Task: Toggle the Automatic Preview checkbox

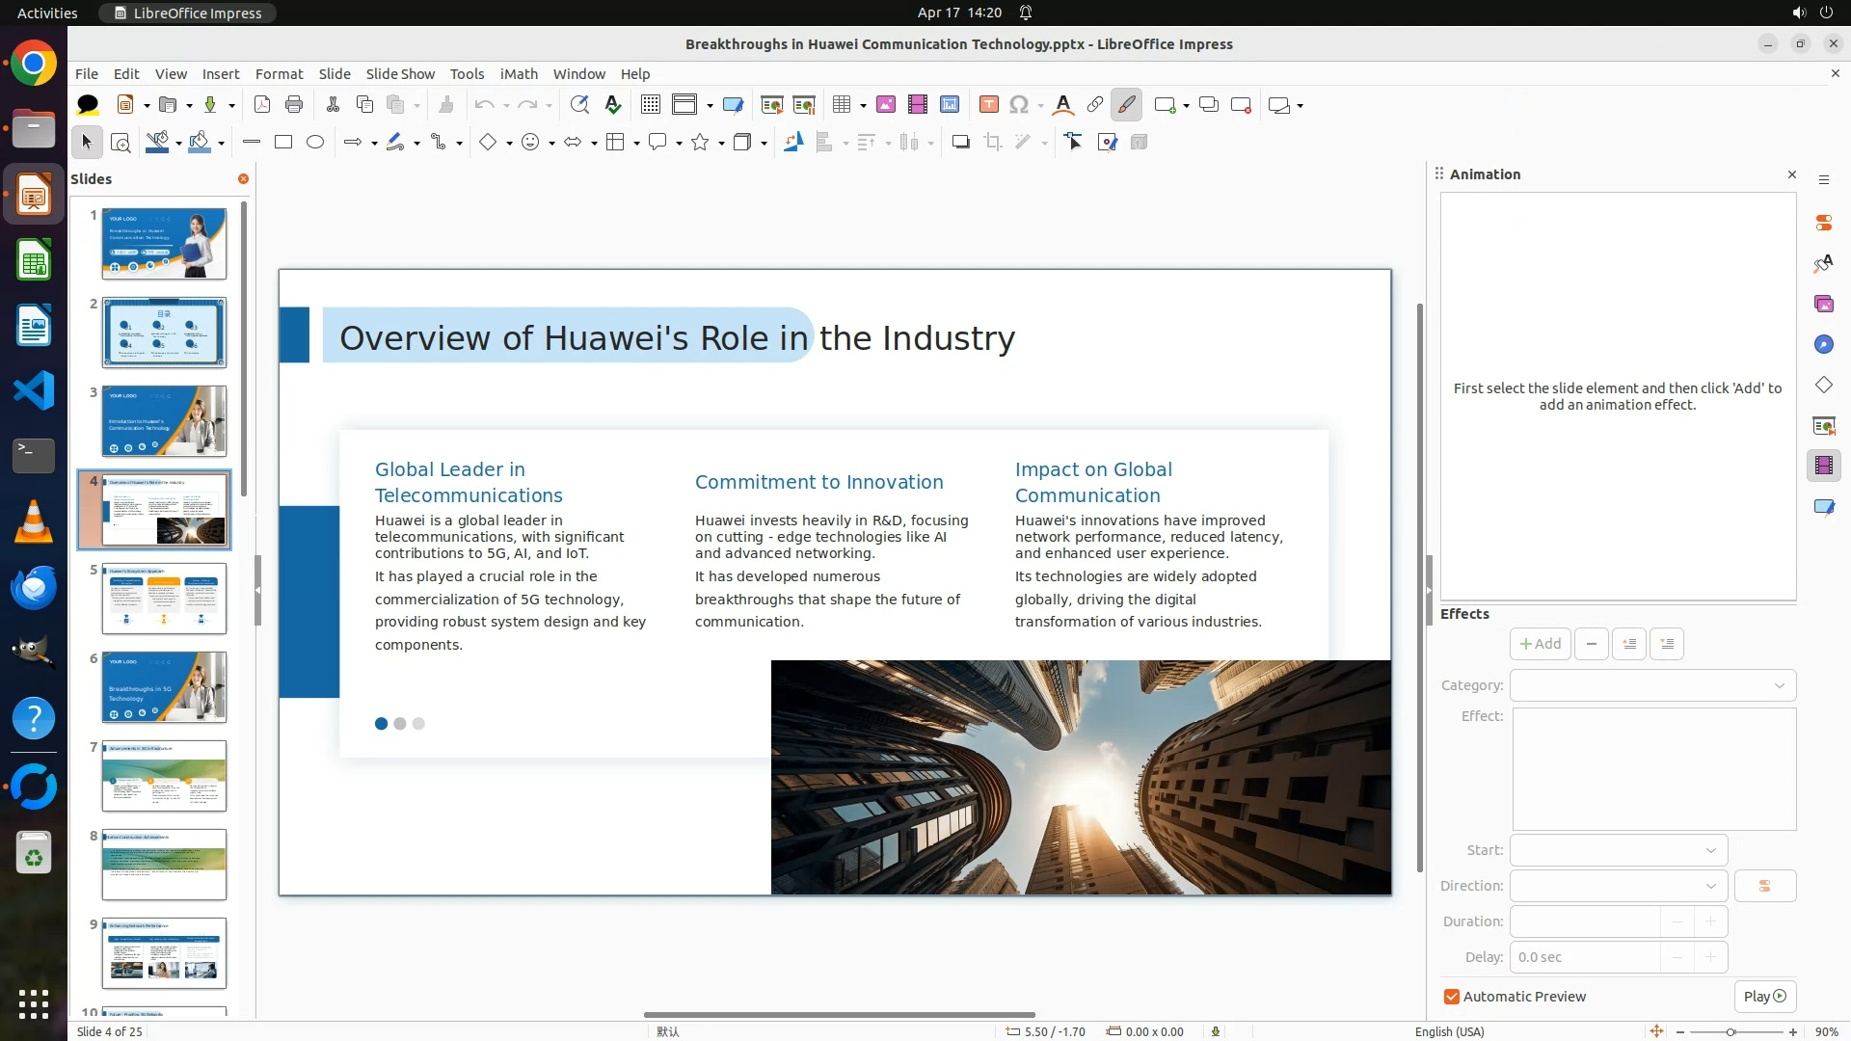Action: [x=1452, y=997]
